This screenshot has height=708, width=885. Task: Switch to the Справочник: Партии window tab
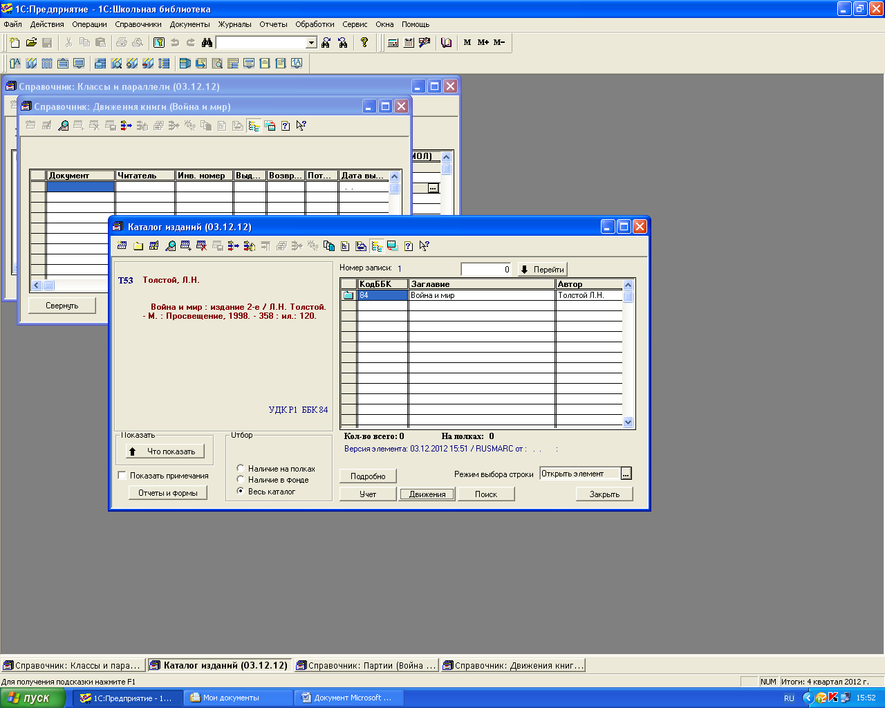[366, 665]
